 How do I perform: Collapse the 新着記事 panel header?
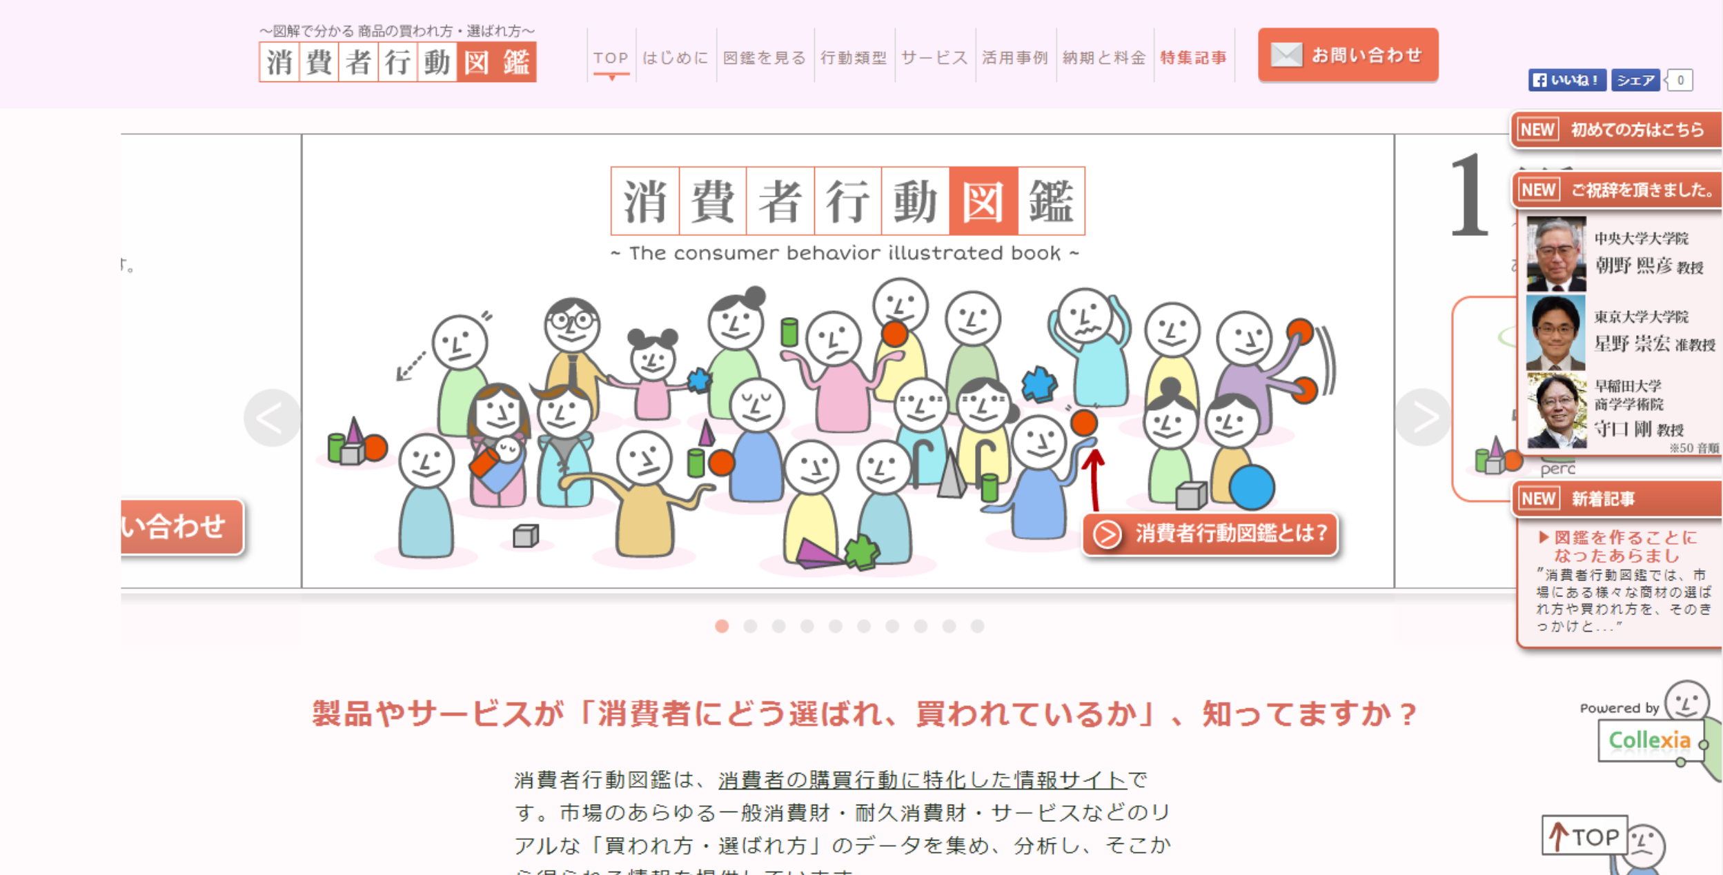tap(1616, 499)
